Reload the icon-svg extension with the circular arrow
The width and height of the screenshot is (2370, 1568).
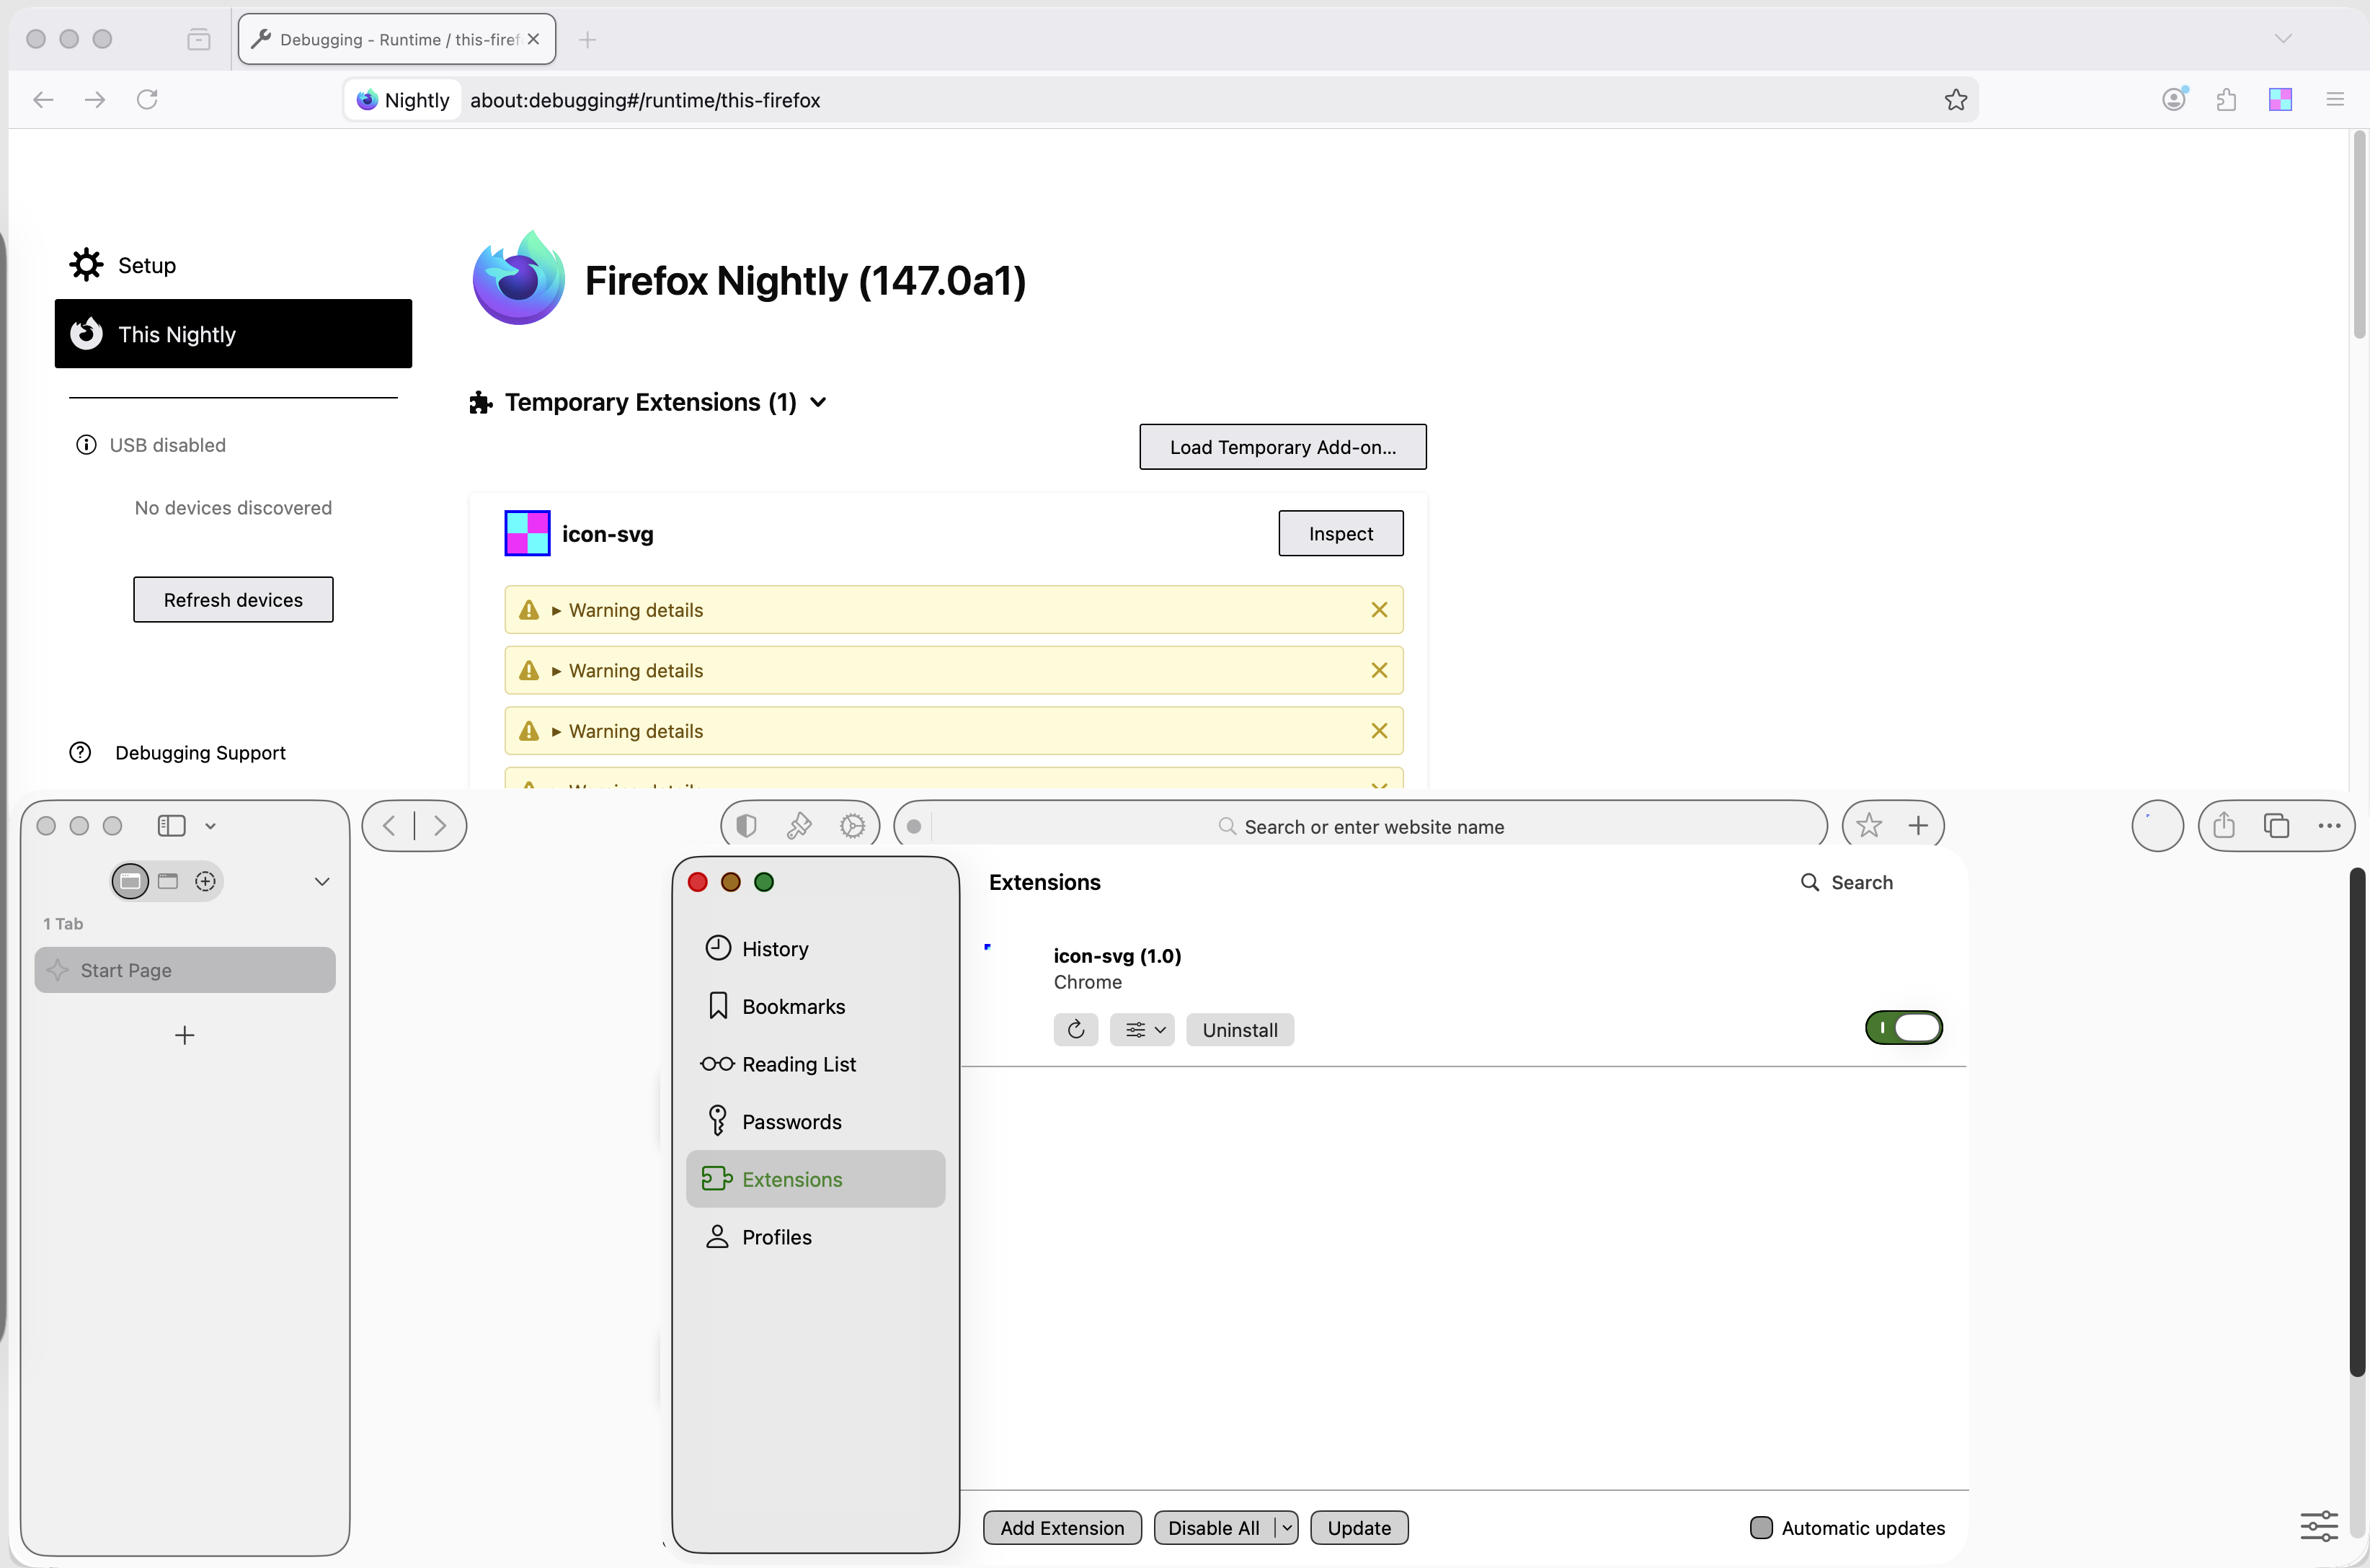[x=1076, y=1029]
